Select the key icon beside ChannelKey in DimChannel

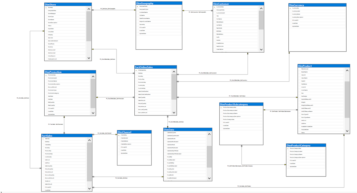coord(119,135)
